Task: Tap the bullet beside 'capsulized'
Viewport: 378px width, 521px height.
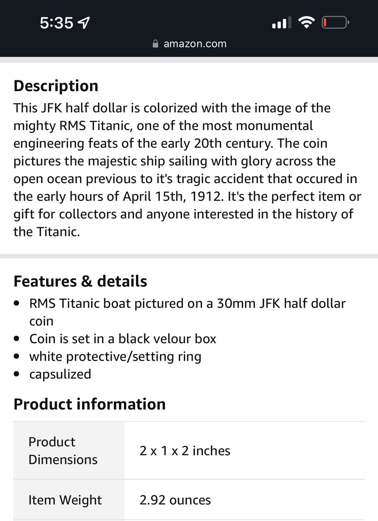Action: 17,374
